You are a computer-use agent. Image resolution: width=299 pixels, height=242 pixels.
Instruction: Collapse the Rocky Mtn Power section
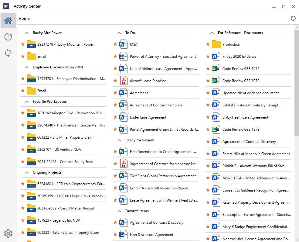click(27, 33)
